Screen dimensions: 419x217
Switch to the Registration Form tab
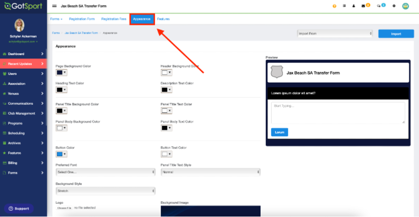click(82, 19)
